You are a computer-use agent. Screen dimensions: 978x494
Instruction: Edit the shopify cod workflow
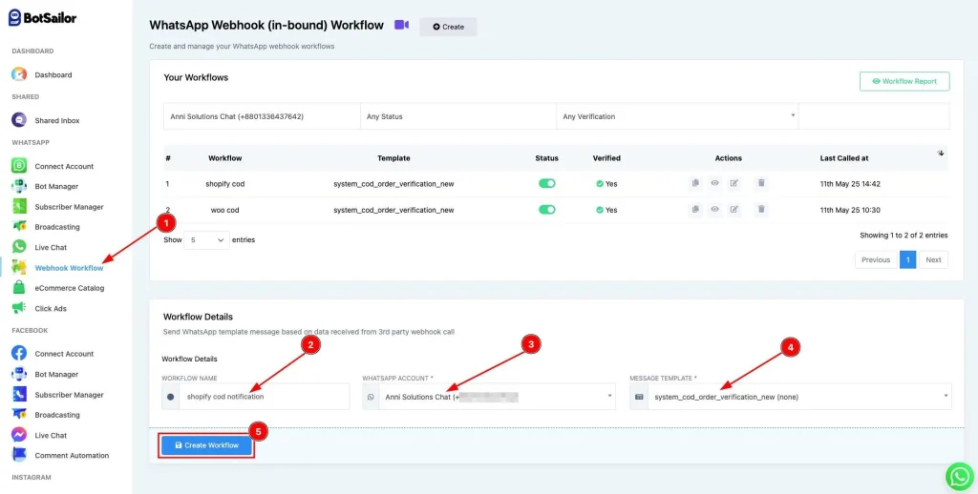click(734, 183)
